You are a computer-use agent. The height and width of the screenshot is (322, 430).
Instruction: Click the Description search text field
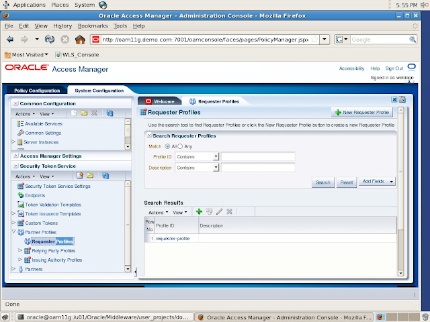pyautogui.click(x=258, y=168)
